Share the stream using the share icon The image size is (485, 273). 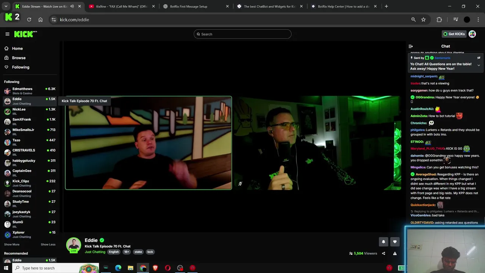click(x=383, y=253)
